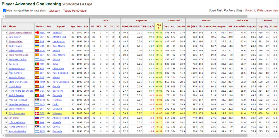Screen dimensions: 279x138
Task: Sort by the /90 column header
Action: [158, 26]
